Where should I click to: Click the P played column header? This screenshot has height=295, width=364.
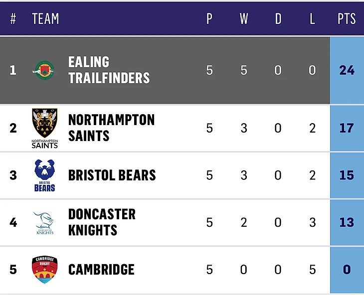click(209, 19)
